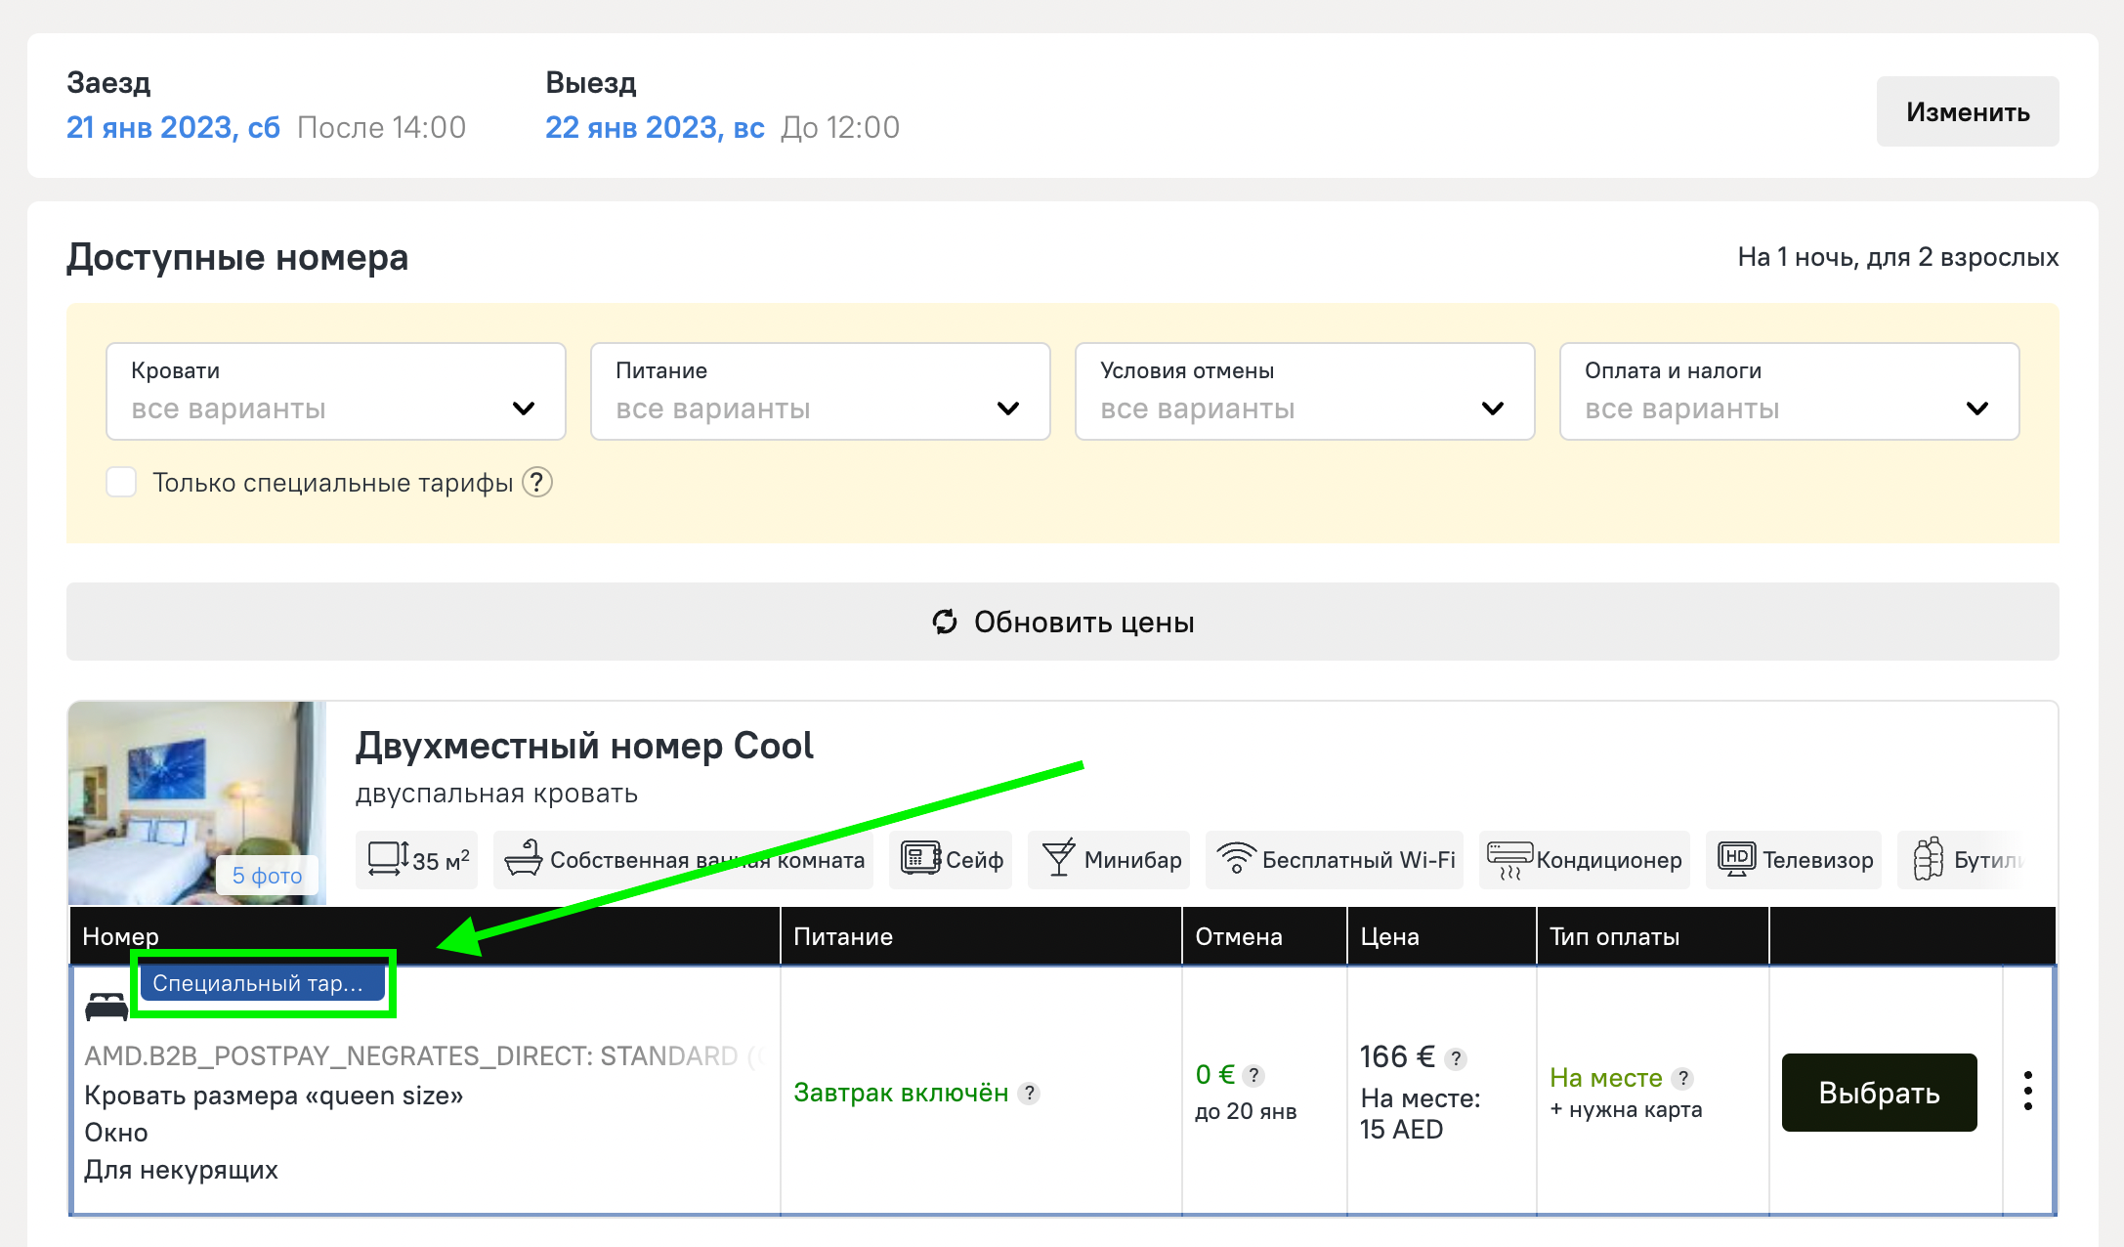The height and width of the screenshot is (1247, 2124).
Task: Open the Условия отмены cancellation dropdown
Action: 1304,392
